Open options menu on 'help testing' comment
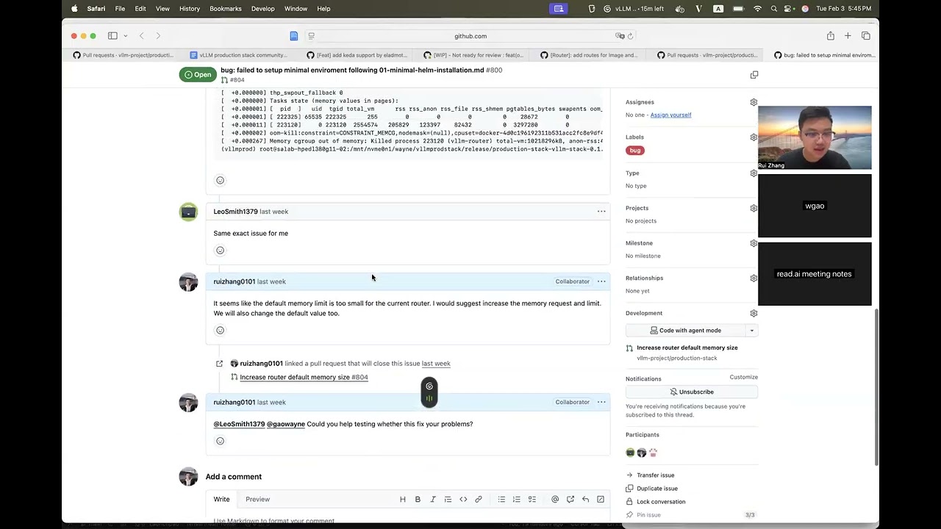941x529 pixels. (x=601, y=402)
